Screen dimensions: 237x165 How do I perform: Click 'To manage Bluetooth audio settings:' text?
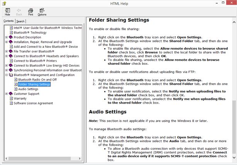[118, 129]
